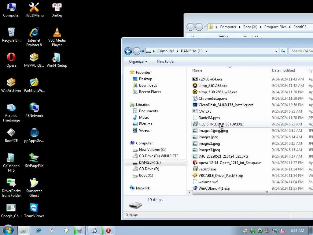Image resolution: width=313 pixels, height=235 pixels.
Task: Click Program Files in the background window breadcrumb
Action: [x=275, y=27]
